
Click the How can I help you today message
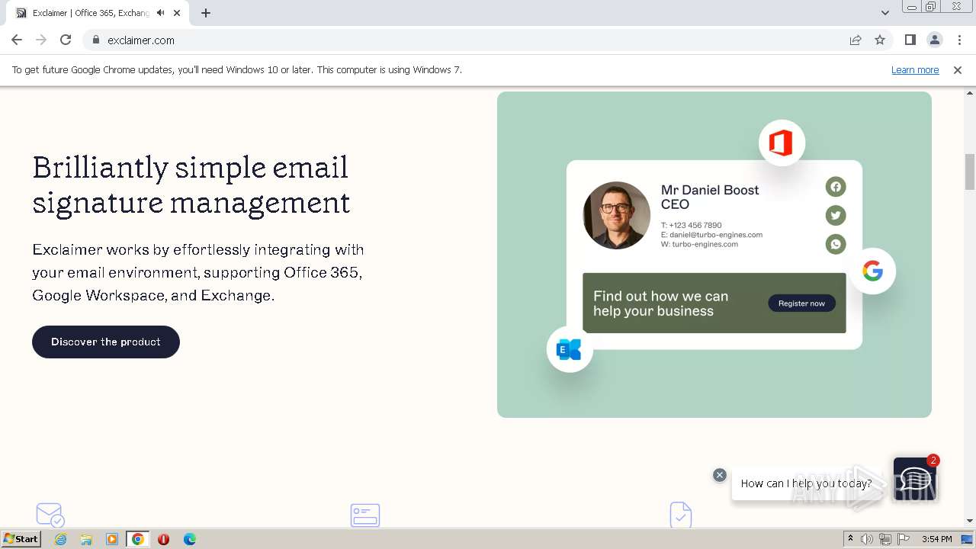(806, 483)
